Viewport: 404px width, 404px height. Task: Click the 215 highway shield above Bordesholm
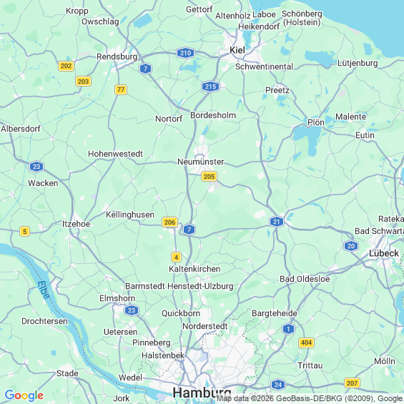(210, 87)
